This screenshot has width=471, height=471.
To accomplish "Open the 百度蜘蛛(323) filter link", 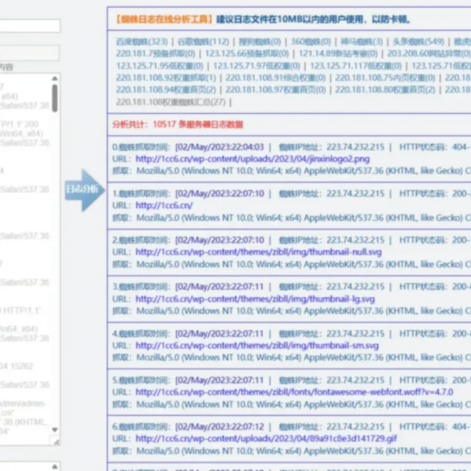I will coord(142,41).
